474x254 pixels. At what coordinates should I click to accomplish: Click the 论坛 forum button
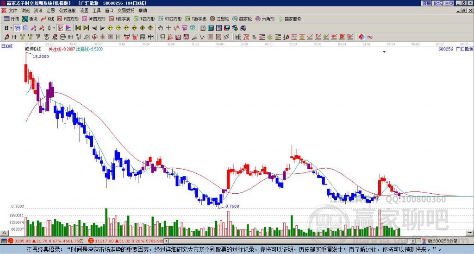coord(438,3)
